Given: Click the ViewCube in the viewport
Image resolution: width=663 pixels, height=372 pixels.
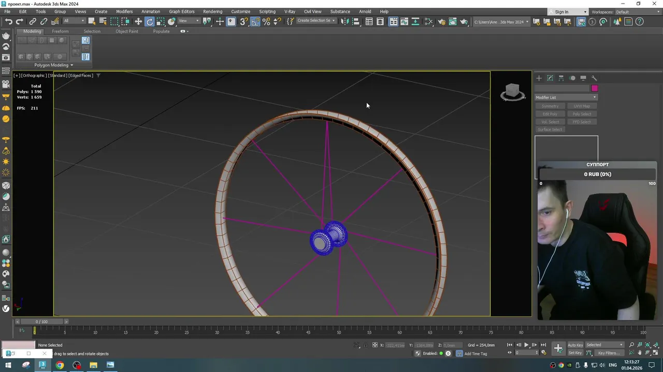Looking at the screenshot, I should click(x=512, y=92).
